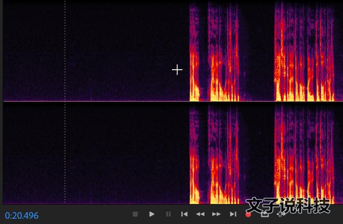This screenshot has height=224, width=343.
Task: Click second speech burst in upper channel spectrogram
Action: [223, 53]
